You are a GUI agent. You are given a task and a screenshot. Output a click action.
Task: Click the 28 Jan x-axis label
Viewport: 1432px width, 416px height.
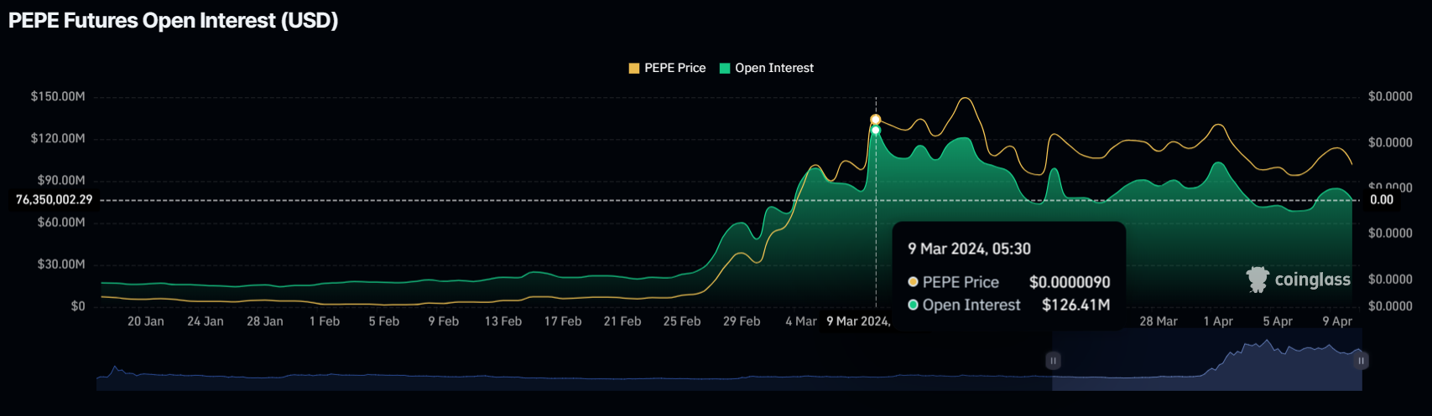click(264, 321)
